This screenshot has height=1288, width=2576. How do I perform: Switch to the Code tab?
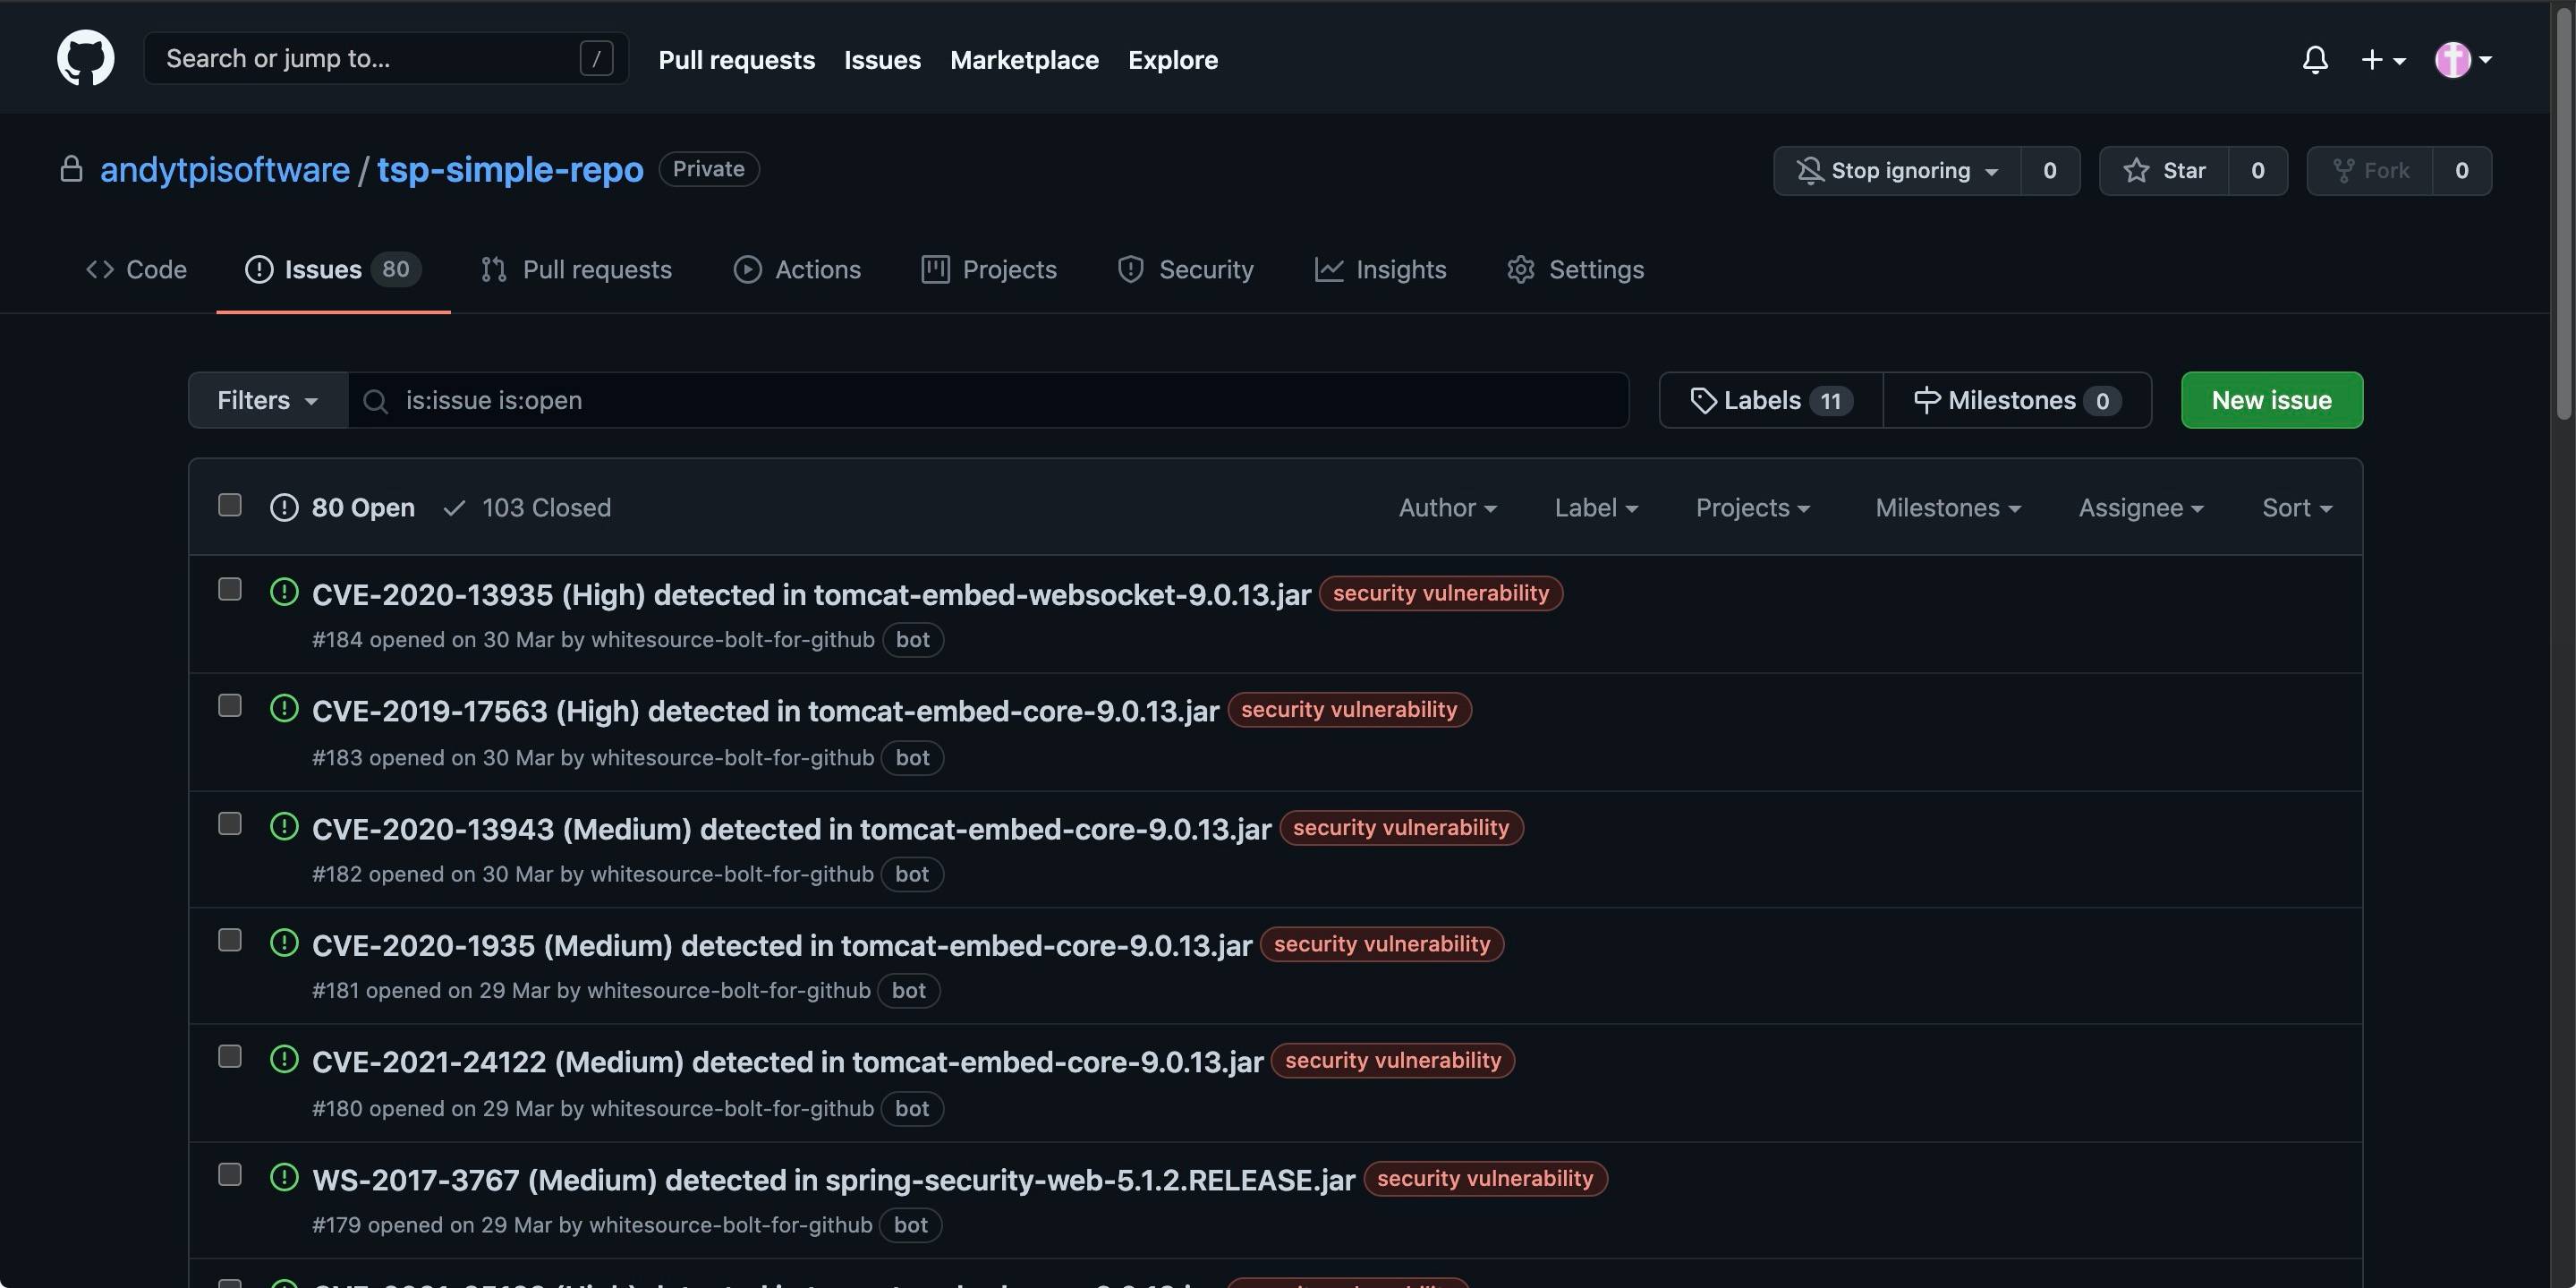coord(136,269)
